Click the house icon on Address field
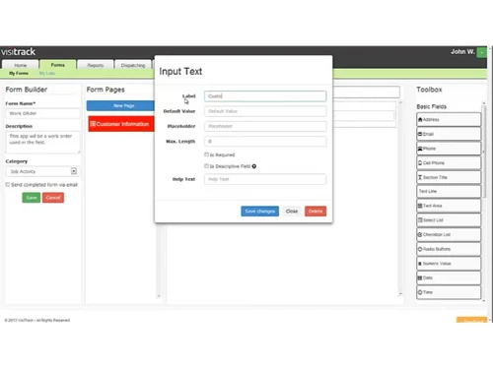Image resolution: width=493 pixels, height=369 pixels. point(420,119)
